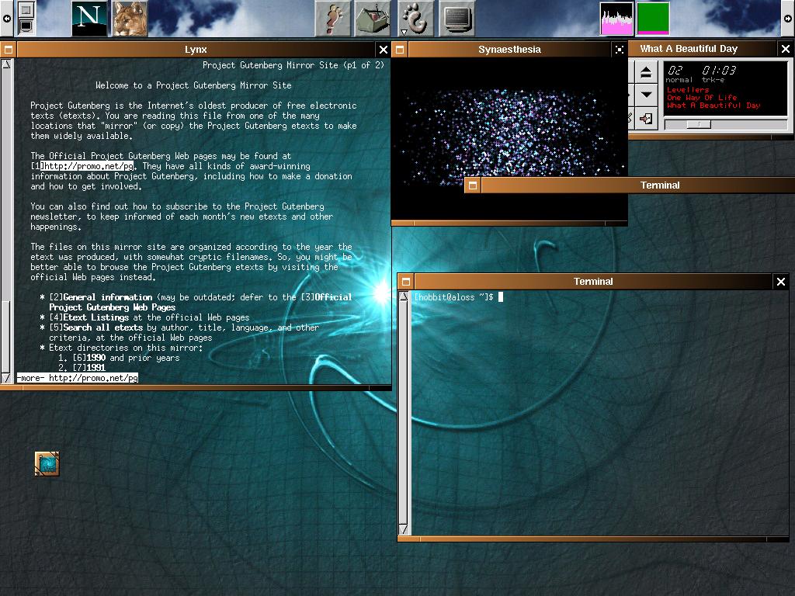Click the cougar picture launcher in panel
This screenshot has height=596, width=795.
pyautogui.click(x=130, y=19)
